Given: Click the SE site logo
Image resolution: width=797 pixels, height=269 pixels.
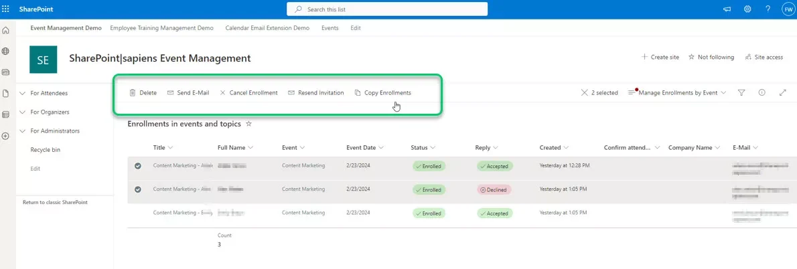Looking at the screenshot, I should (x=44, y=60).
